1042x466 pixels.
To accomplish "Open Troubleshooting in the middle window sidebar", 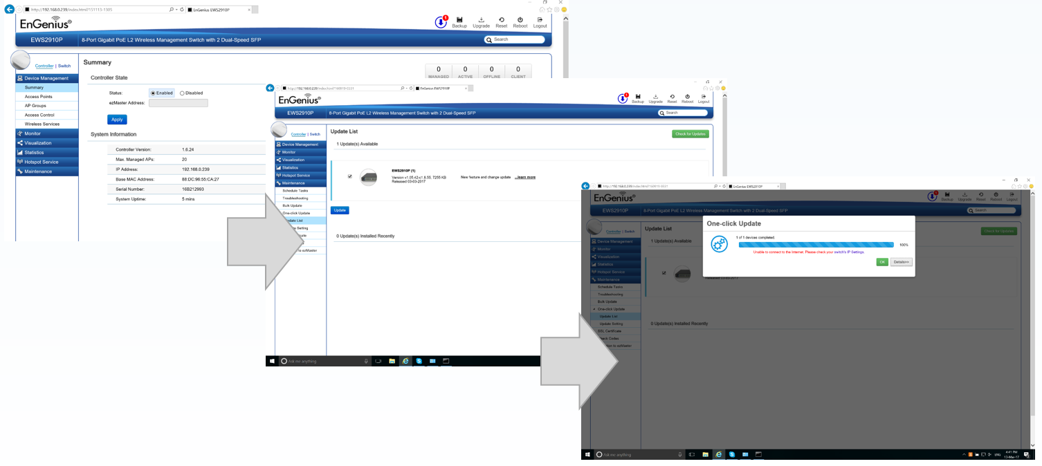I will (301, 198).
